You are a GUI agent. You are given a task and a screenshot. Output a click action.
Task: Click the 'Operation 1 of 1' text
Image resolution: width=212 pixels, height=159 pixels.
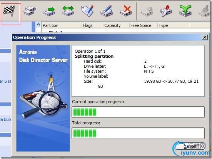(90, 51)
